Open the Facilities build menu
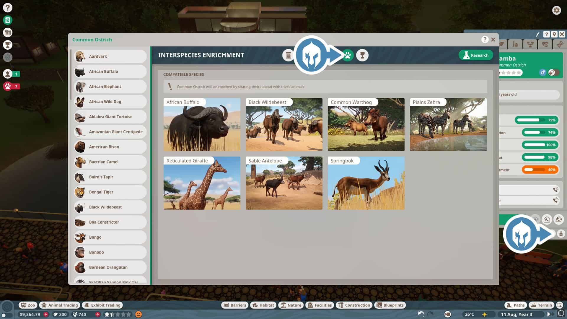 tap(320, 305)
